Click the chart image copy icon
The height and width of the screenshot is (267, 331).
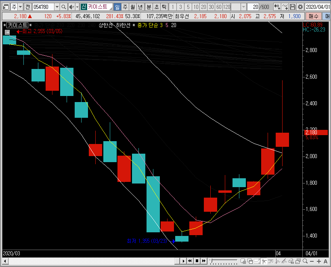(x=298, y=261)
